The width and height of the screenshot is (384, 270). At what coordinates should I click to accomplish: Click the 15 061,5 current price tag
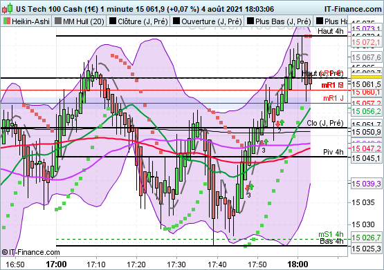(x=367, y=84)
